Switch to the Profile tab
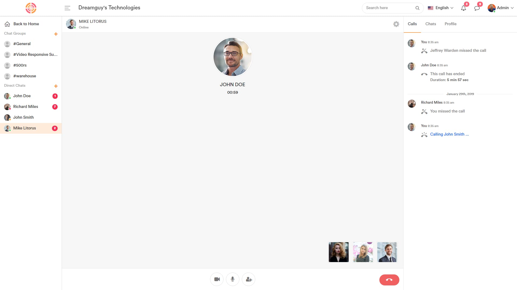The width and height of the screenshot is (517, 290). [x=450, y=24]
